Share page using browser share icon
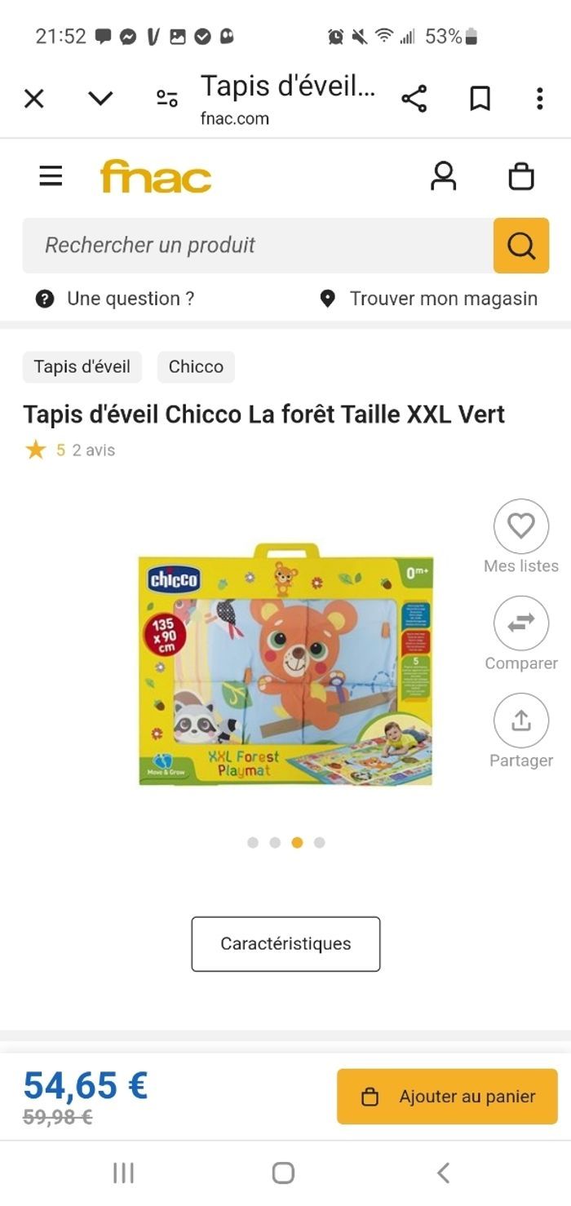The image size is (571, 1206). [x=414, y=100]
